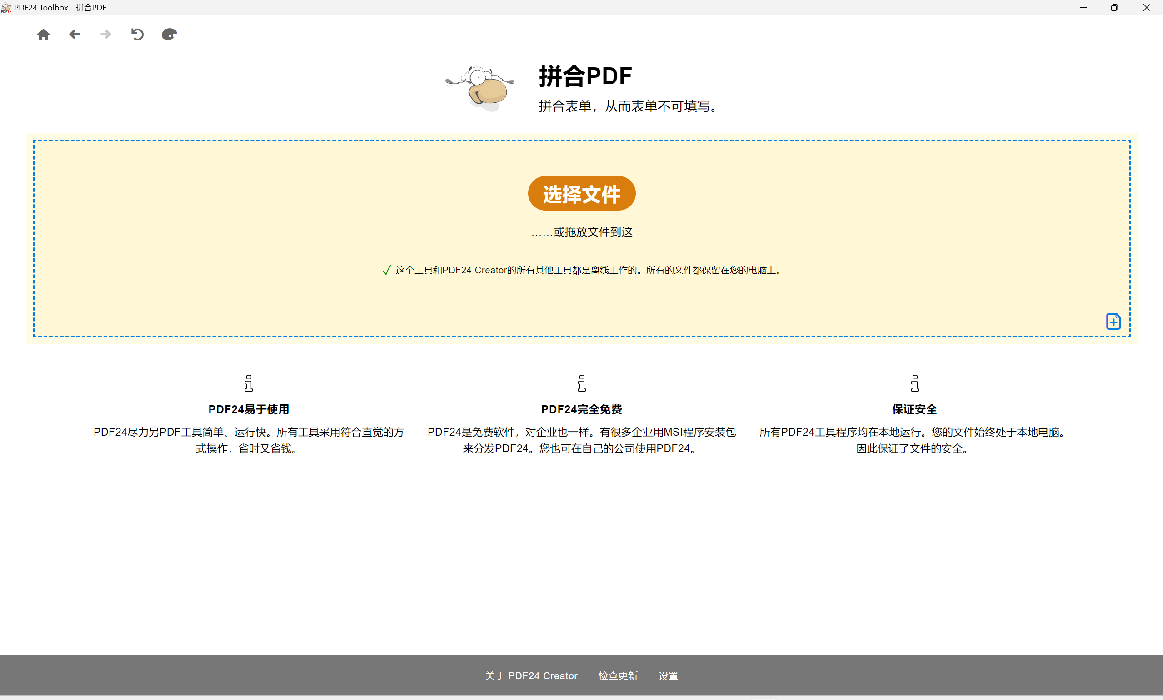
Task: Click the blue add-file icon in drop zone
Action: (1113, 322)
